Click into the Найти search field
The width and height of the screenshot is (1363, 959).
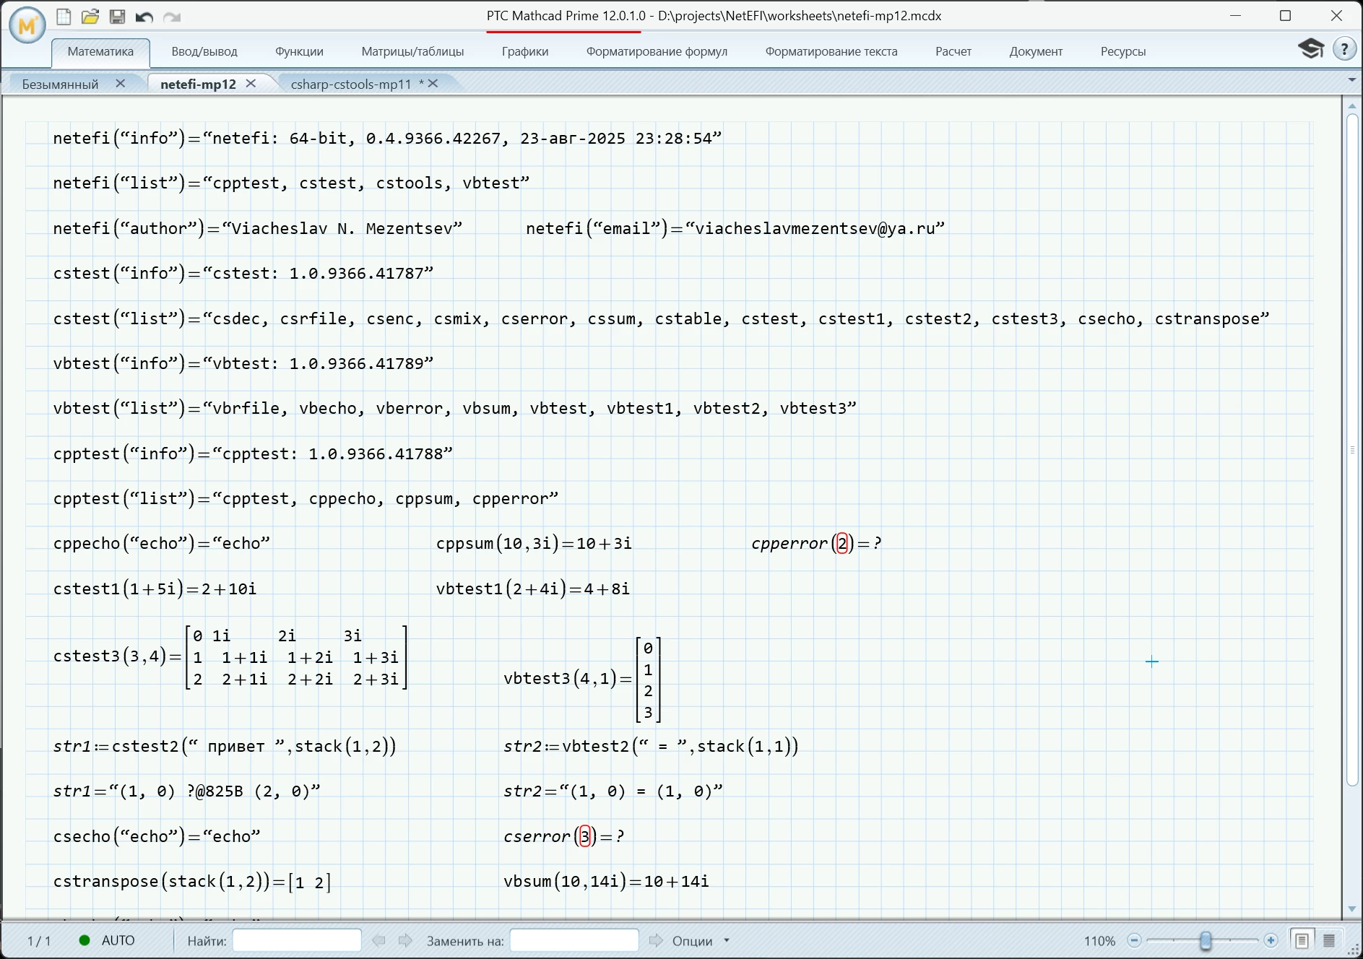point(297,940)
